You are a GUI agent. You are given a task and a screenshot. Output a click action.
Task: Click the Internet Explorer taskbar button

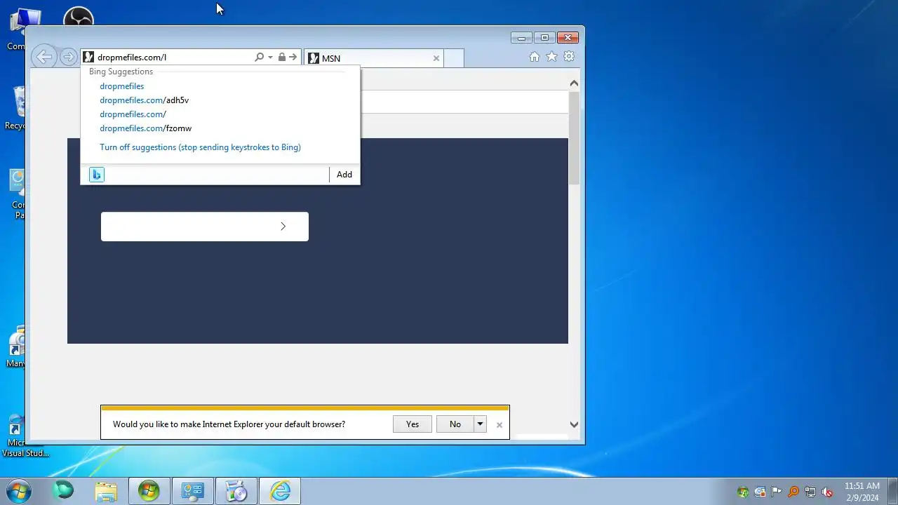pos(280,491)
